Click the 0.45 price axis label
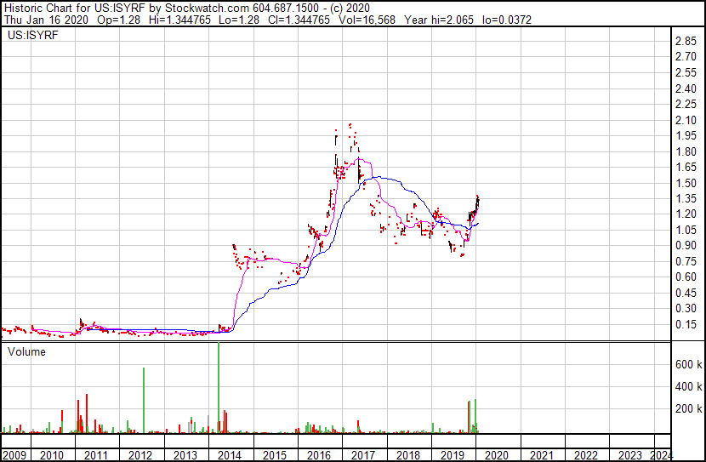Screen dimensions: 706x462 point(686,293)
